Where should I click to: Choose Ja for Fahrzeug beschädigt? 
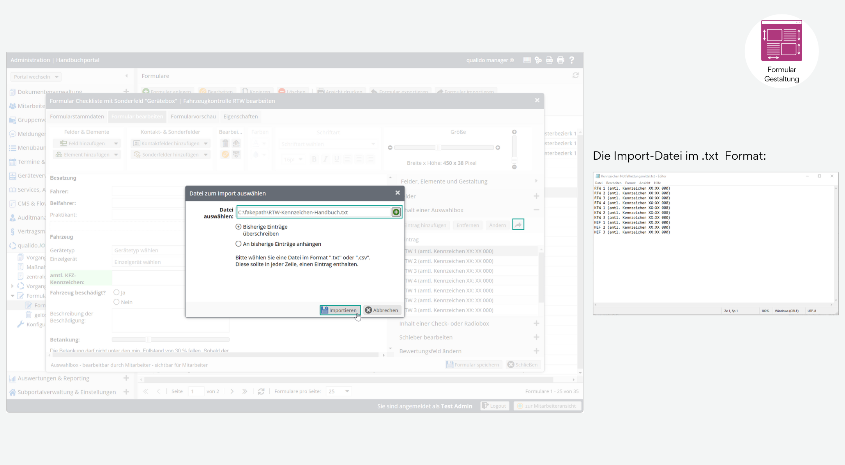117,292
